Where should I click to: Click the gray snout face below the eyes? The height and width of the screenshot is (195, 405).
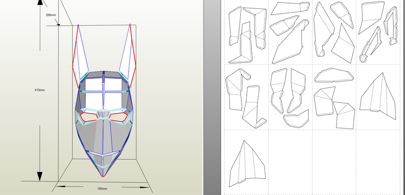coord(103,137)
